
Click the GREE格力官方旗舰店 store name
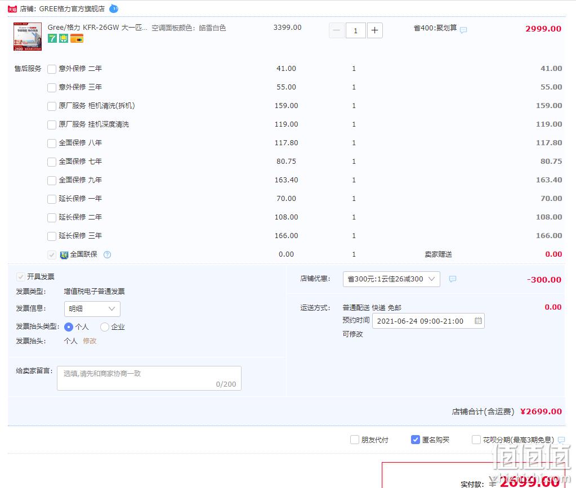pyautogui.click(x=72, y=9)
